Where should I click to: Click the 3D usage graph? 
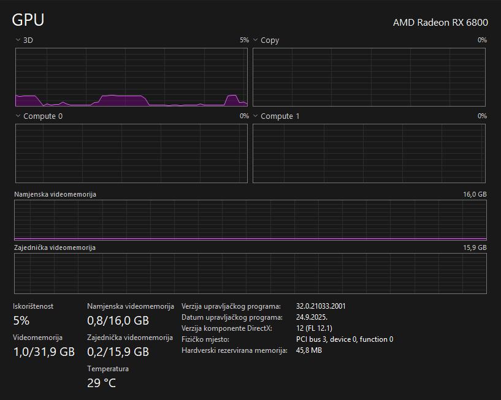[131, 77]
